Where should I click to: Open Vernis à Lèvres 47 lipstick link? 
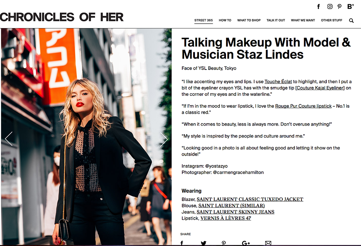(x=226, y=218)
